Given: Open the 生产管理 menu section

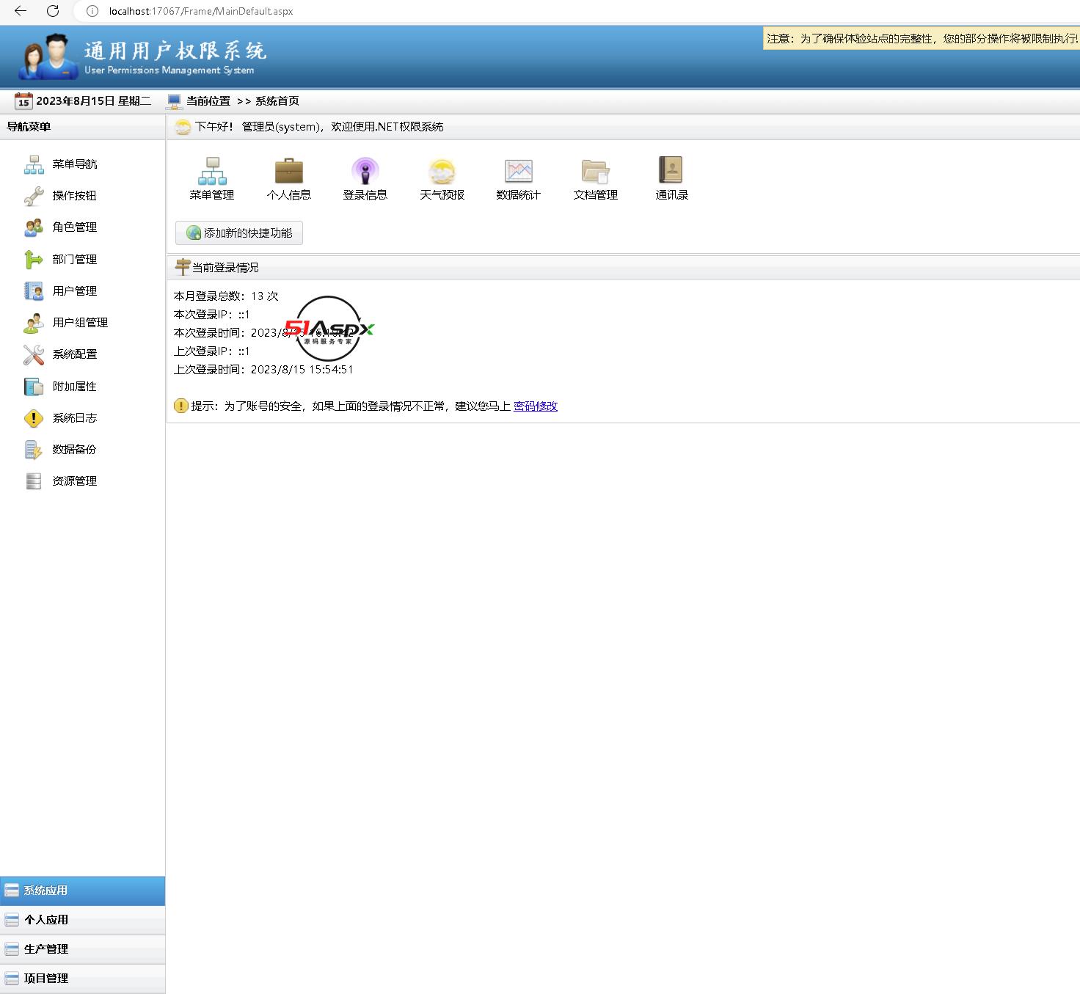Looking at the screenshot, I should [x=82, y=949].
